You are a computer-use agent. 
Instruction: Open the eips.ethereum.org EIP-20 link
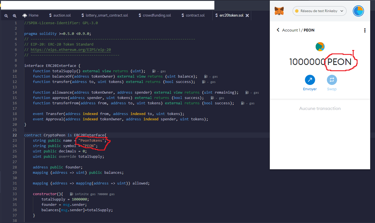coord(71,50)
